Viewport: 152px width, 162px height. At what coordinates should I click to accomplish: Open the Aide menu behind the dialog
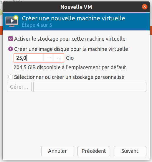pyautogui.click(x=17, y=1)
